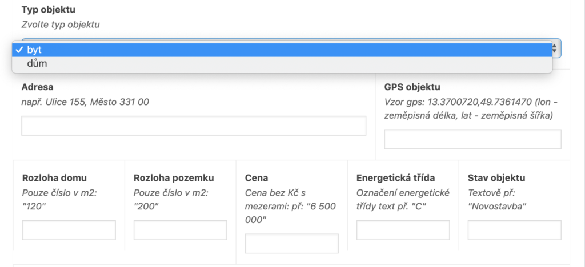This screenshot has height=267, width=585.
Task: Click the "Adresa" field label
Action: click(37, 87)
